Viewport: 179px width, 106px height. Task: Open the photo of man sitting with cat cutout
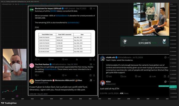pyautogui.click(x=151, y=19)
